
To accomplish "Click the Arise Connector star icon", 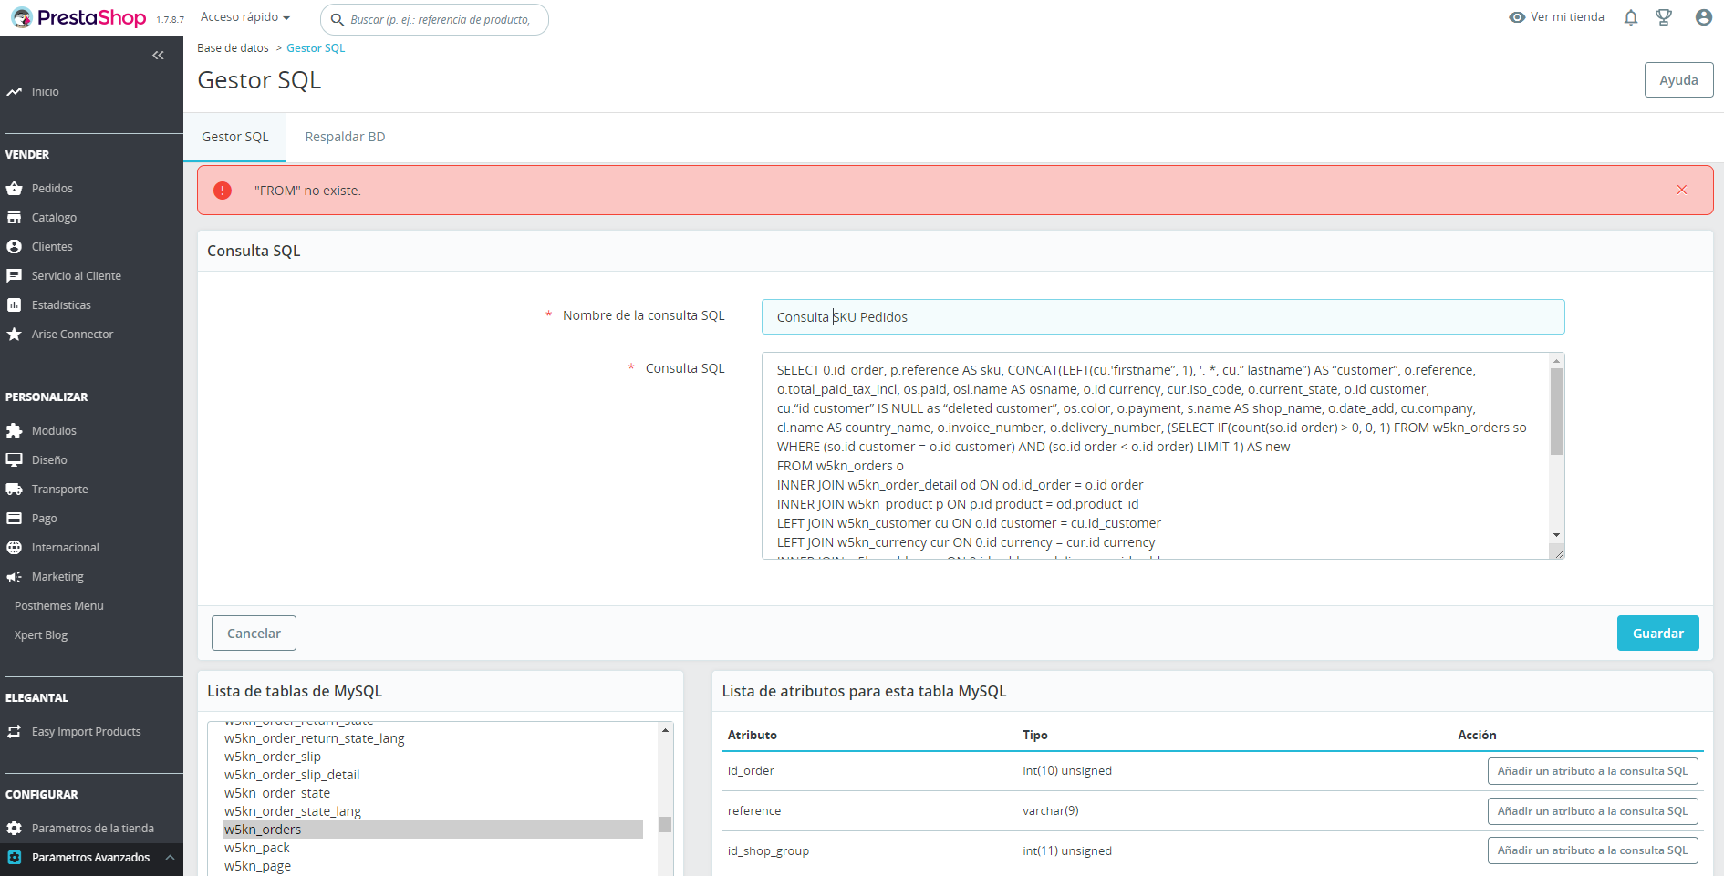I will (x=14, y=335).
